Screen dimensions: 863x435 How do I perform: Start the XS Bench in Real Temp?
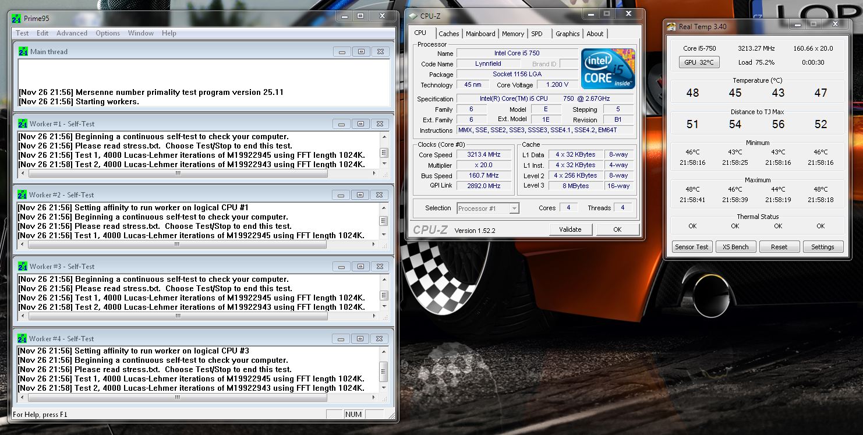pyautogui.click(x=735, y=247)
